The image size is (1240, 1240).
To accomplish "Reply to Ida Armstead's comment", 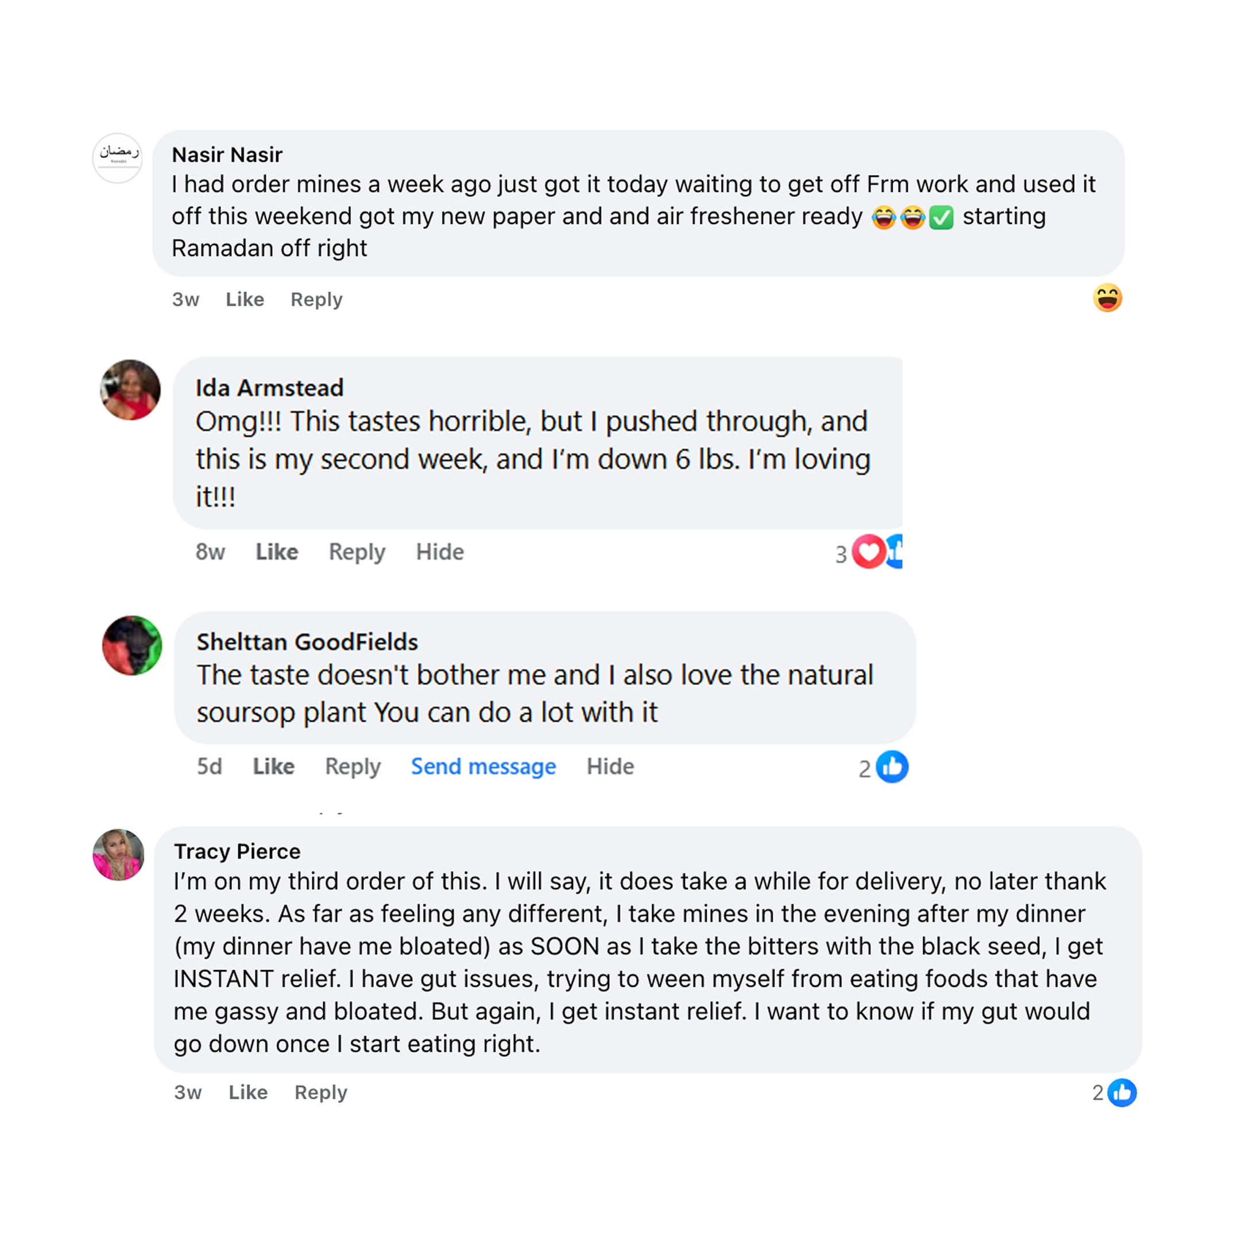I will [357, 552].
